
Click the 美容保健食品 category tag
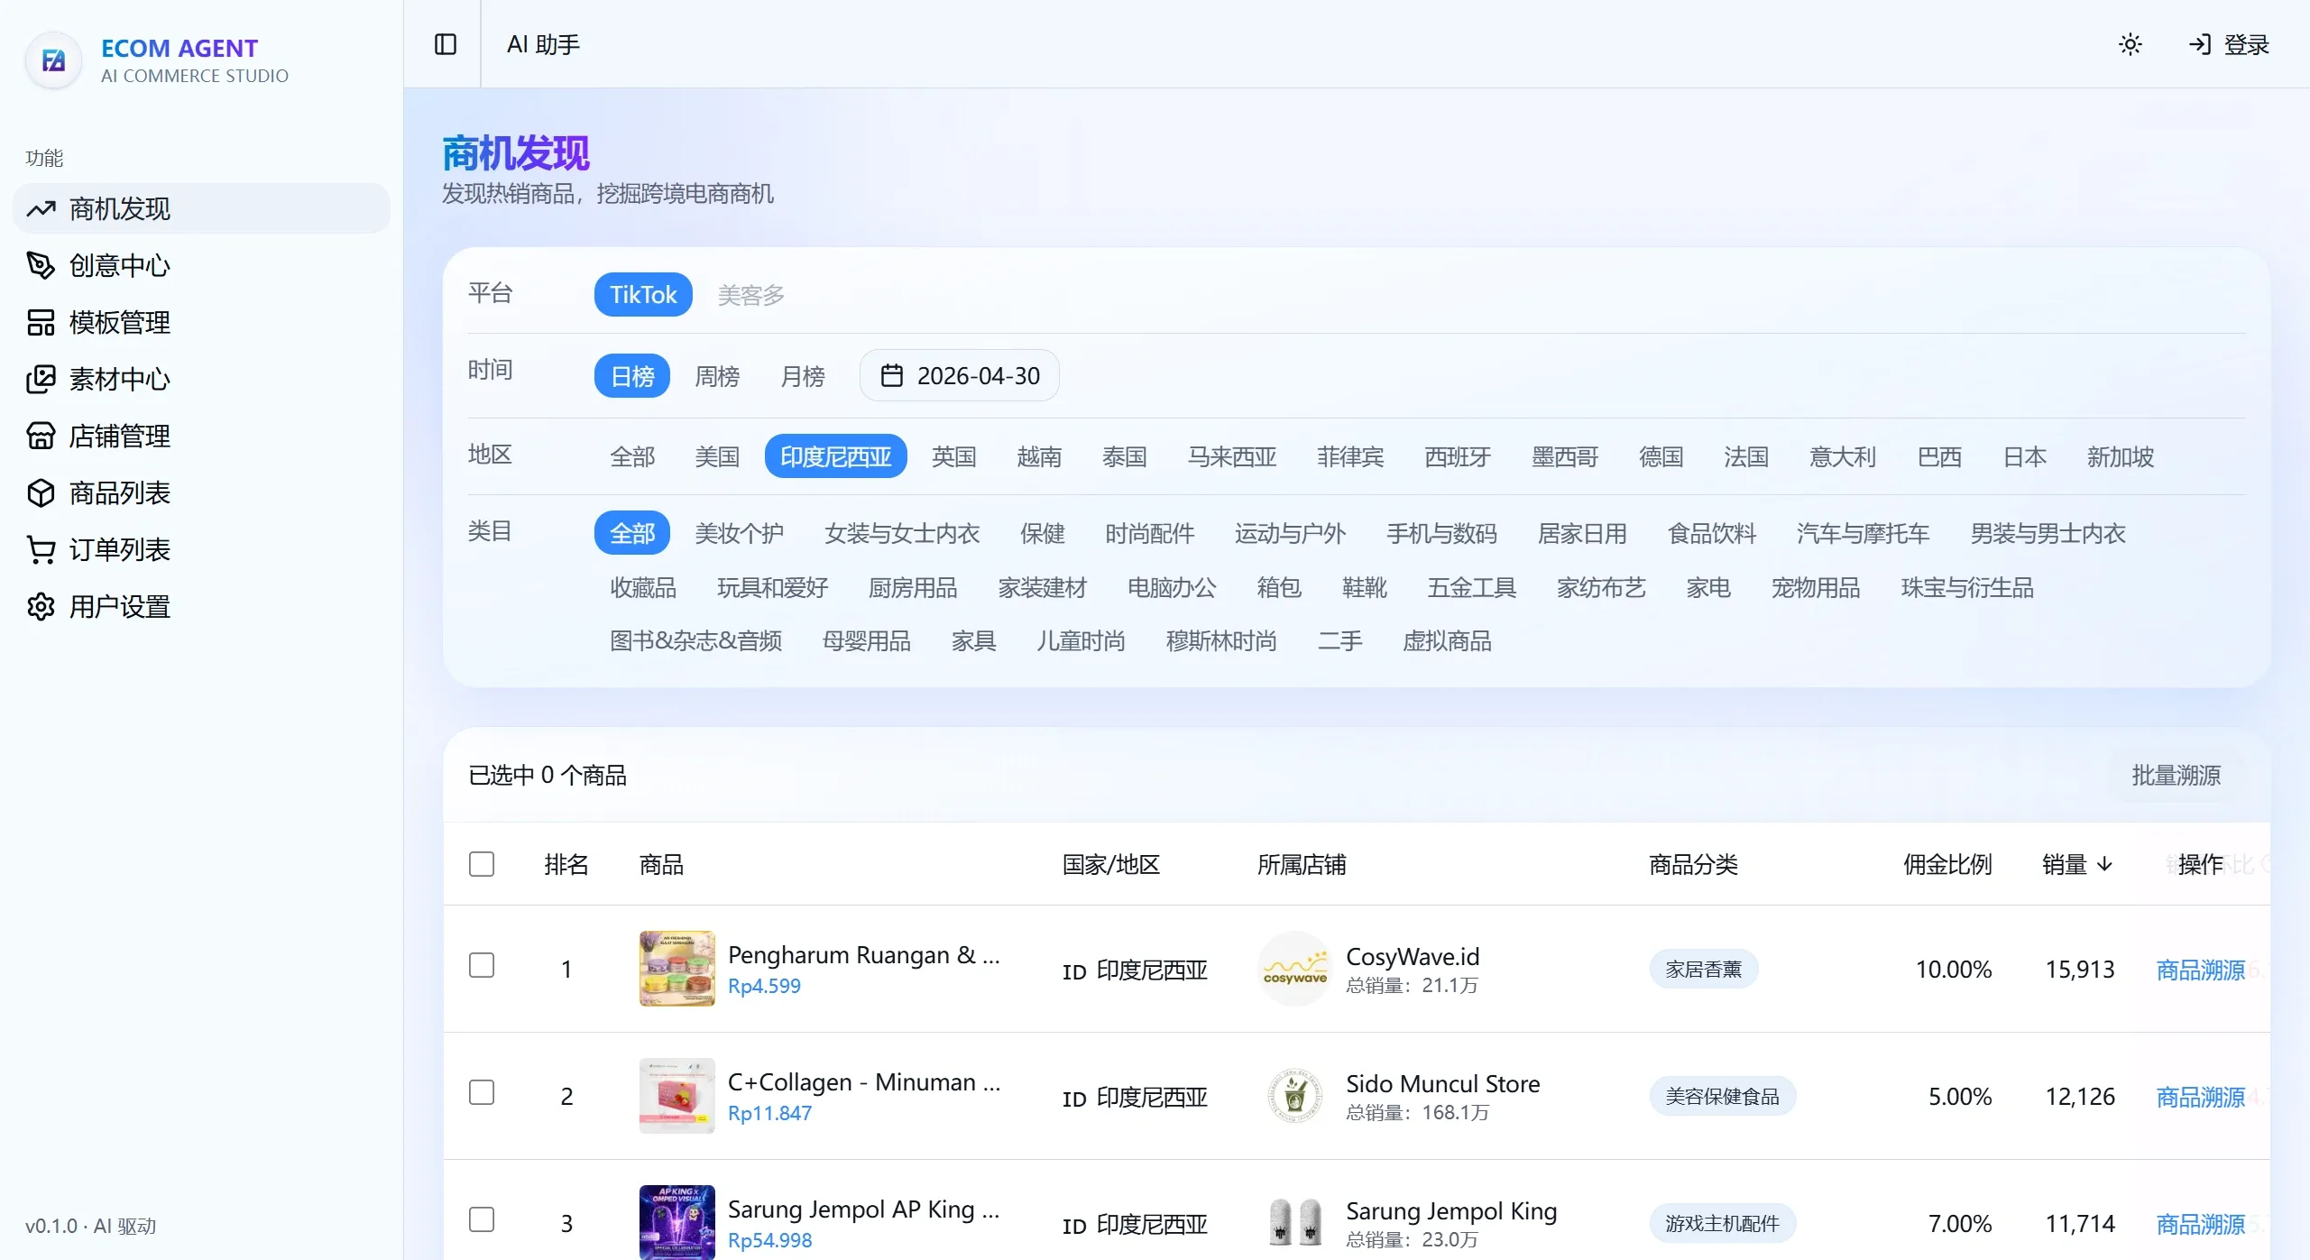(x=1723, y=1097)
